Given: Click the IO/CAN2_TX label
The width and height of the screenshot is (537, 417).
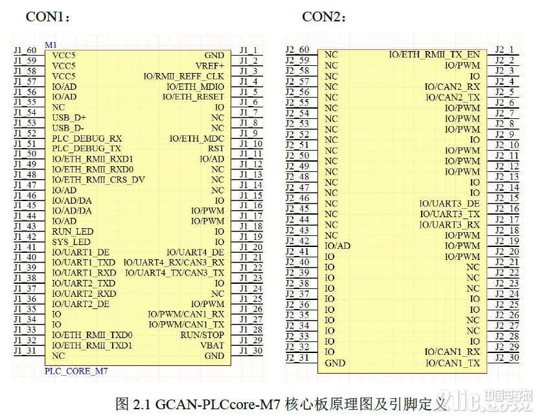Looking at the screenshot, I should (x=453, y=98).
